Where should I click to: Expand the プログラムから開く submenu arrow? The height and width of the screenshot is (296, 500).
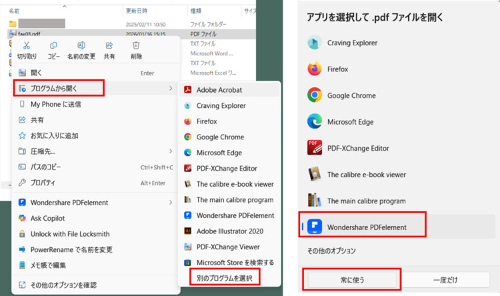(171, 89)
